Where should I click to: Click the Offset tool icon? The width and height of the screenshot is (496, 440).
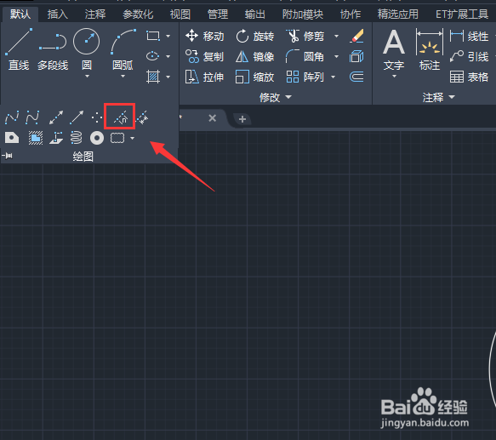coord(356,77)
